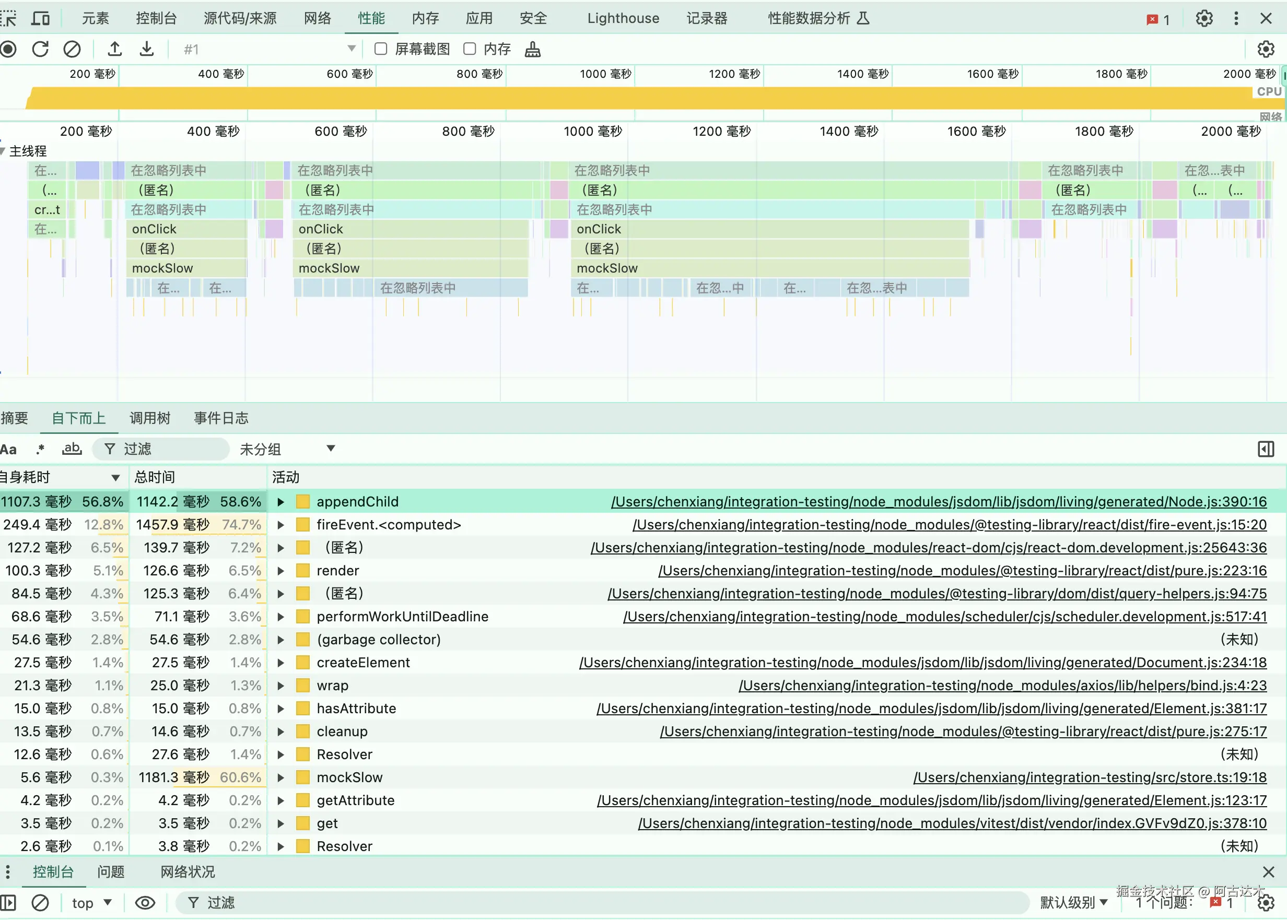The height and width of the screenshot is (920, 1287).
Task: Click reload and record profiling icon
Action: click(x=40, y=49)
